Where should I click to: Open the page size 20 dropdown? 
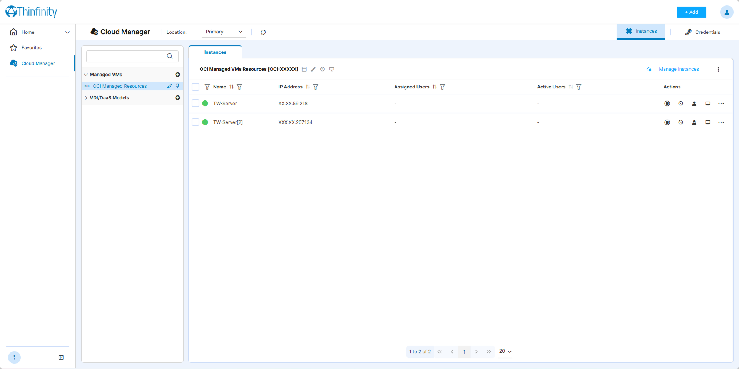[505, 351]
